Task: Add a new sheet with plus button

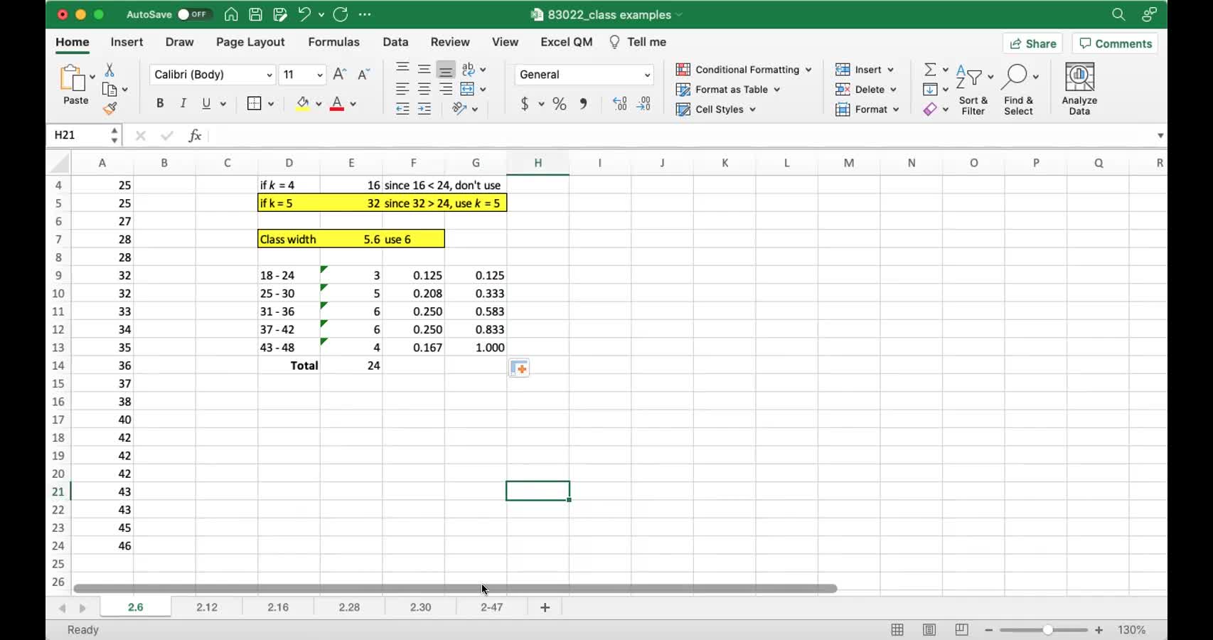Action: 545,607
